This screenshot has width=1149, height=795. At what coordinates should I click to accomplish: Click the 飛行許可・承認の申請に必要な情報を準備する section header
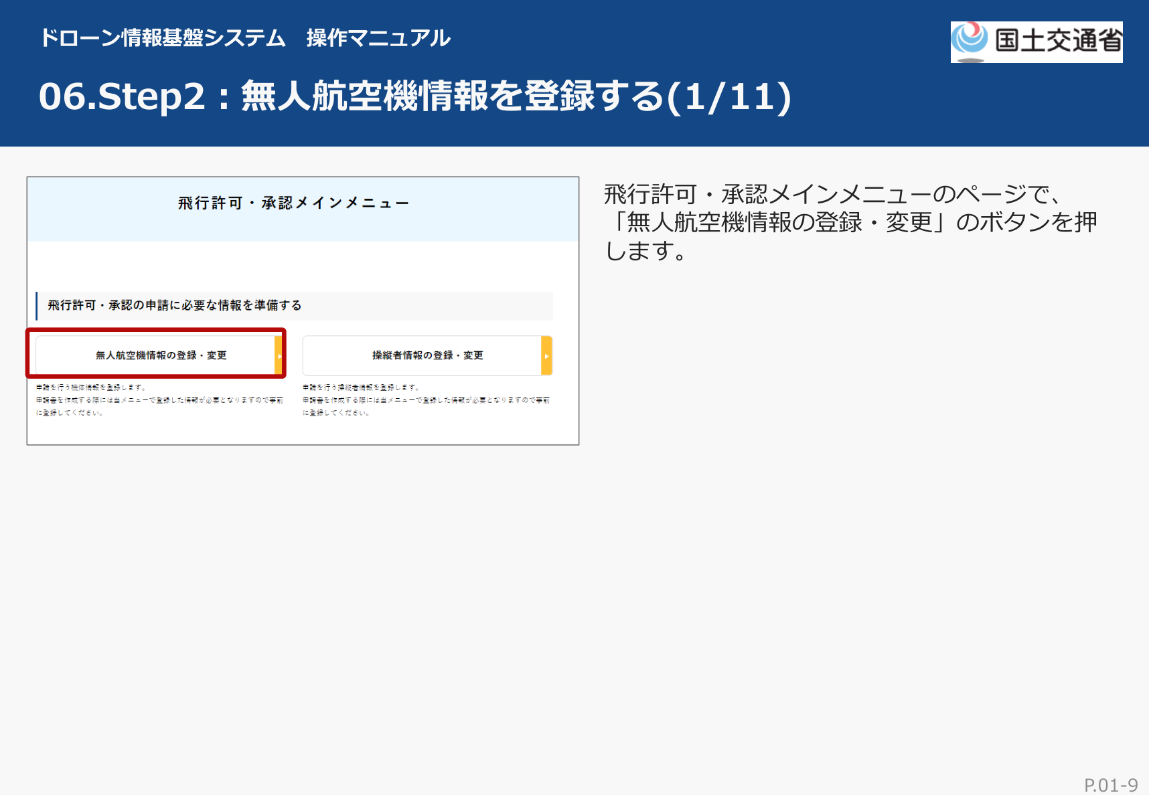295,306
